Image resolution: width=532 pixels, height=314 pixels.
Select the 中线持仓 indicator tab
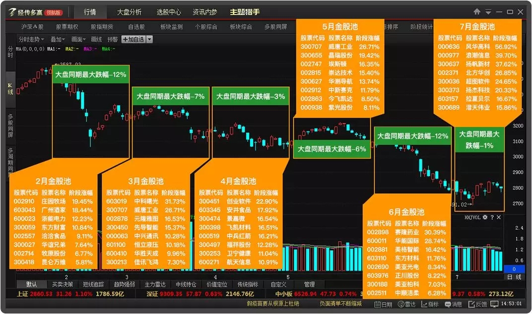186,285
